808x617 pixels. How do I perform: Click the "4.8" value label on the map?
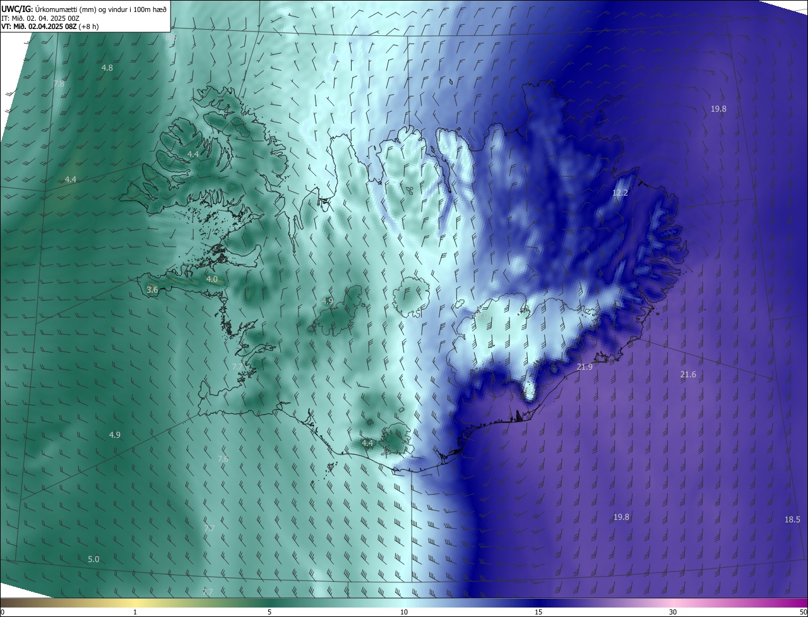tap(107, 68)
